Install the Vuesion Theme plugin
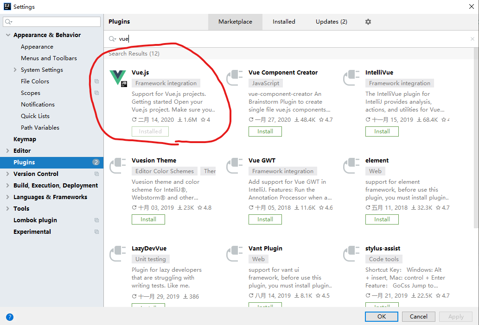This screenshot has width=479, height=325. [x=148, y=219]
